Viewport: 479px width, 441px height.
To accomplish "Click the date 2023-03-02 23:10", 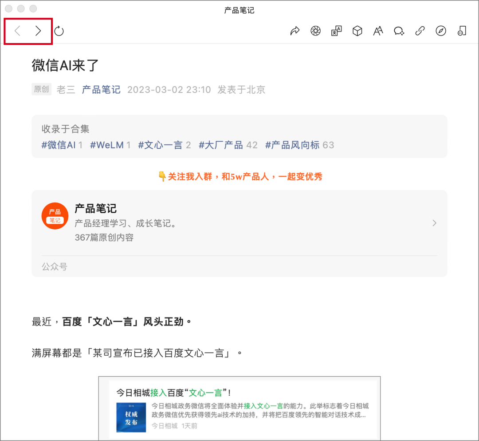I will (x=169, y=90).
